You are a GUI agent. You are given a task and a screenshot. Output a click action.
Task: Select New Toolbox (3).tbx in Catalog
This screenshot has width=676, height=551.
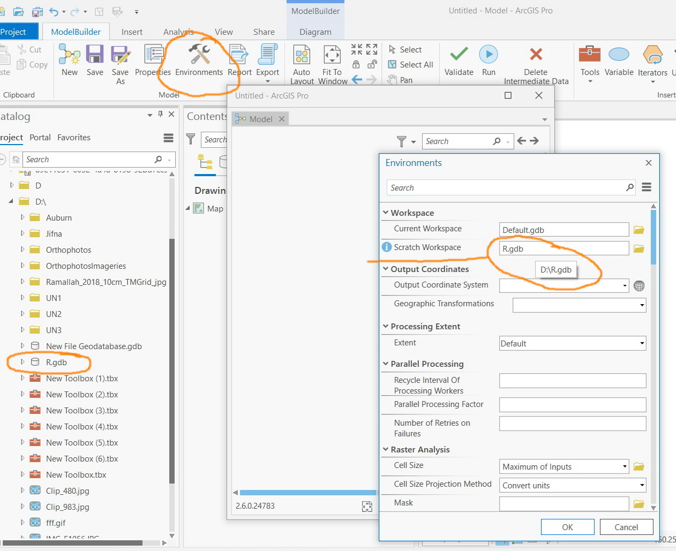click(x=82, y=410)
